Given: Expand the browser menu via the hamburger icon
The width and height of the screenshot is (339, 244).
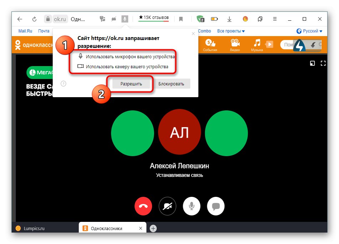Looking at the screenshot, I should coord(274,19).
